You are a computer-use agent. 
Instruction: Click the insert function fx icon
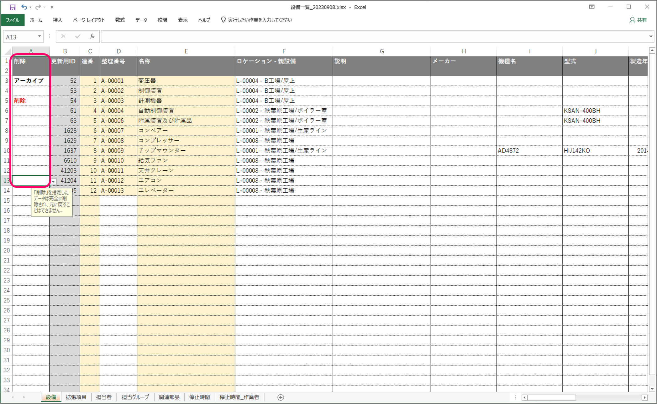tap(92, 36)
